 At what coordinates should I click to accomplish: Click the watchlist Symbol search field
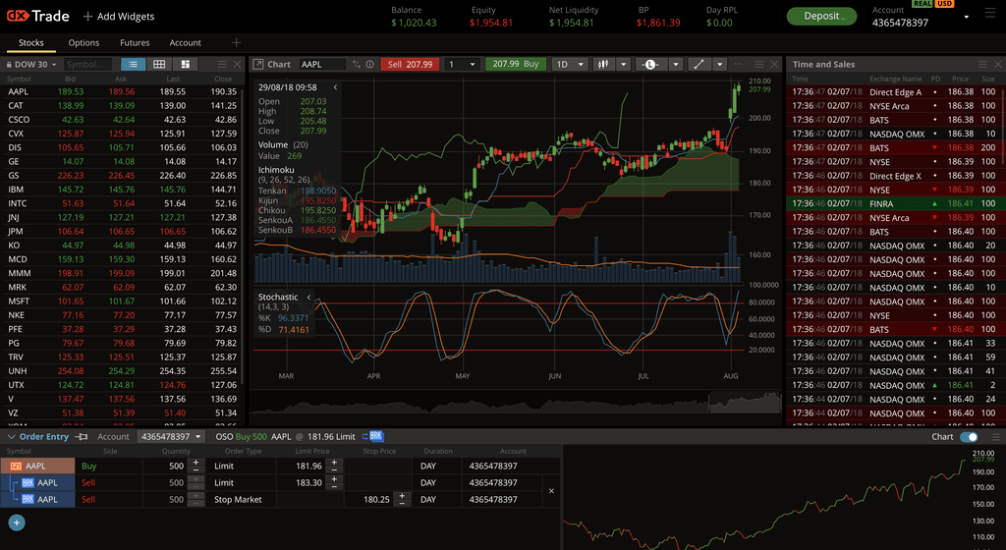pos(88,64)
